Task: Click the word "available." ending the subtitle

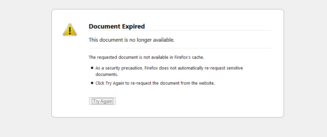Action: tap(164, 40)
